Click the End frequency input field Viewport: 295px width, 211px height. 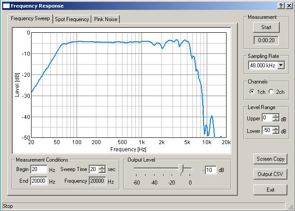pos(39,181)
